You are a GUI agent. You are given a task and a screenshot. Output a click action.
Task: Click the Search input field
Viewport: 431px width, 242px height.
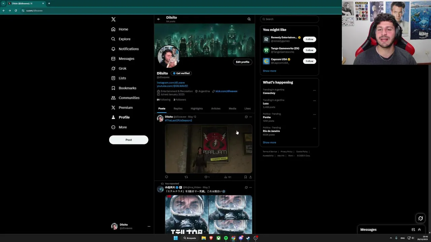click(290, 19)
